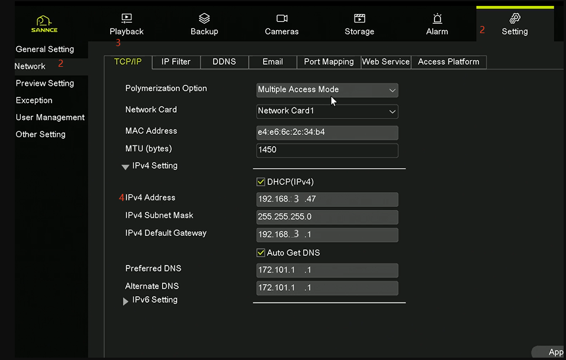Collapse the IPv4 Setting section
The height and width of the screenshot is (360, 566).
[126, 167]
